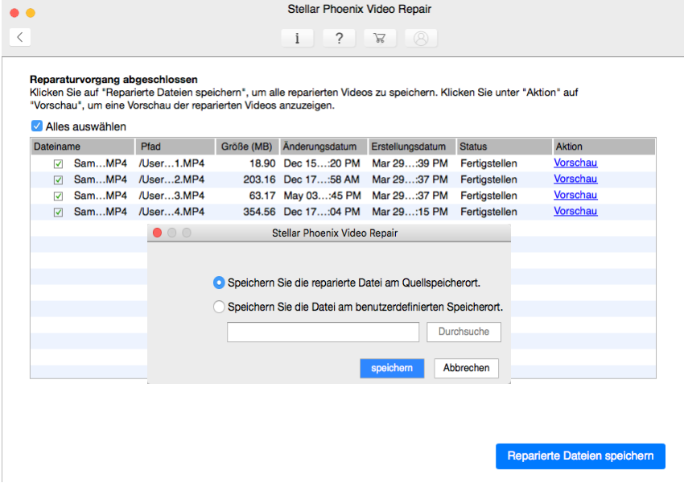Image resolution: width=684 pixels, height=483 pixels.
Task: Sort by the Erstellungsdatum column header
Action: [x=412, y=147]
